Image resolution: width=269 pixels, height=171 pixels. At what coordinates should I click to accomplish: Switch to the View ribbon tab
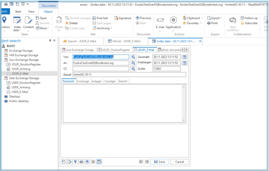[x=31, y=11]
